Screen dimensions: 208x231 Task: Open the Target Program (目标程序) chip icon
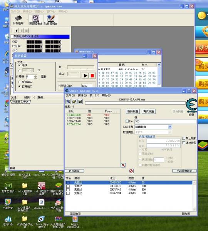point(18,20)
